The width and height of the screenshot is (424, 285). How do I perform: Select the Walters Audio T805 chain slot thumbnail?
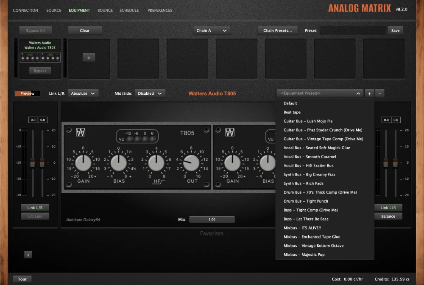pos(40,57)
